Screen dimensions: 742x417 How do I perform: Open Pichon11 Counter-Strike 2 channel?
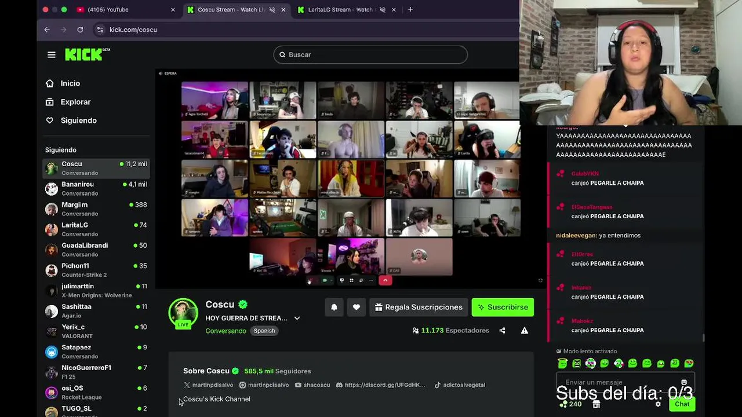click(x=96, y=270)
